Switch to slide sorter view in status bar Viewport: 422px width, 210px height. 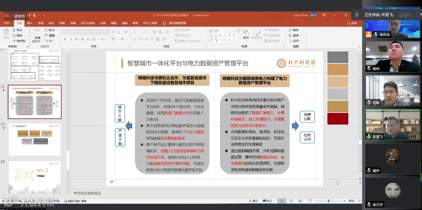click(291, 201)
